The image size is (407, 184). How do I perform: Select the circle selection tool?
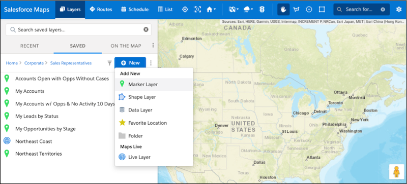pyautogui.click(x=309, y=10)
